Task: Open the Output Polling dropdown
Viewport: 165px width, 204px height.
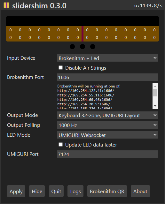Action: (x=107, y=125)
